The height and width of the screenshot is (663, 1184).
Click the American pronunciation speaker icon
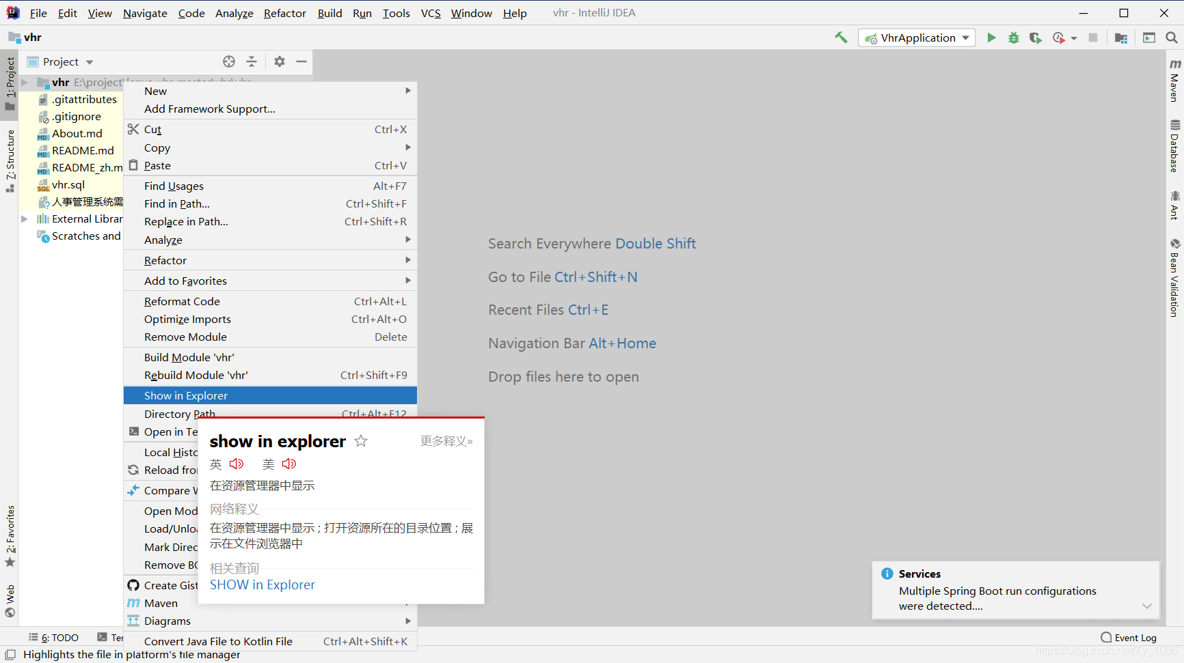click(x=289, y=464)
